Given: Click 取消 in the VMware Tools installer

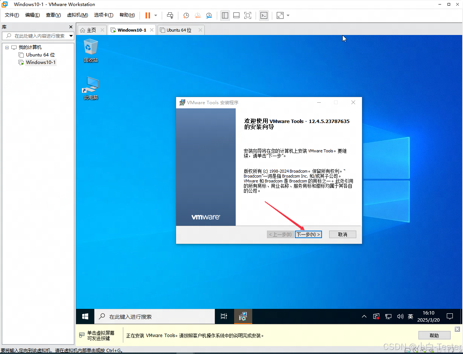Looking at the screenshot, I should tap(342, 234).
